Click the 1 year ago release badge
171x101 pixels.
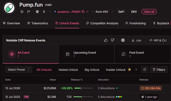tap(149, 97)
